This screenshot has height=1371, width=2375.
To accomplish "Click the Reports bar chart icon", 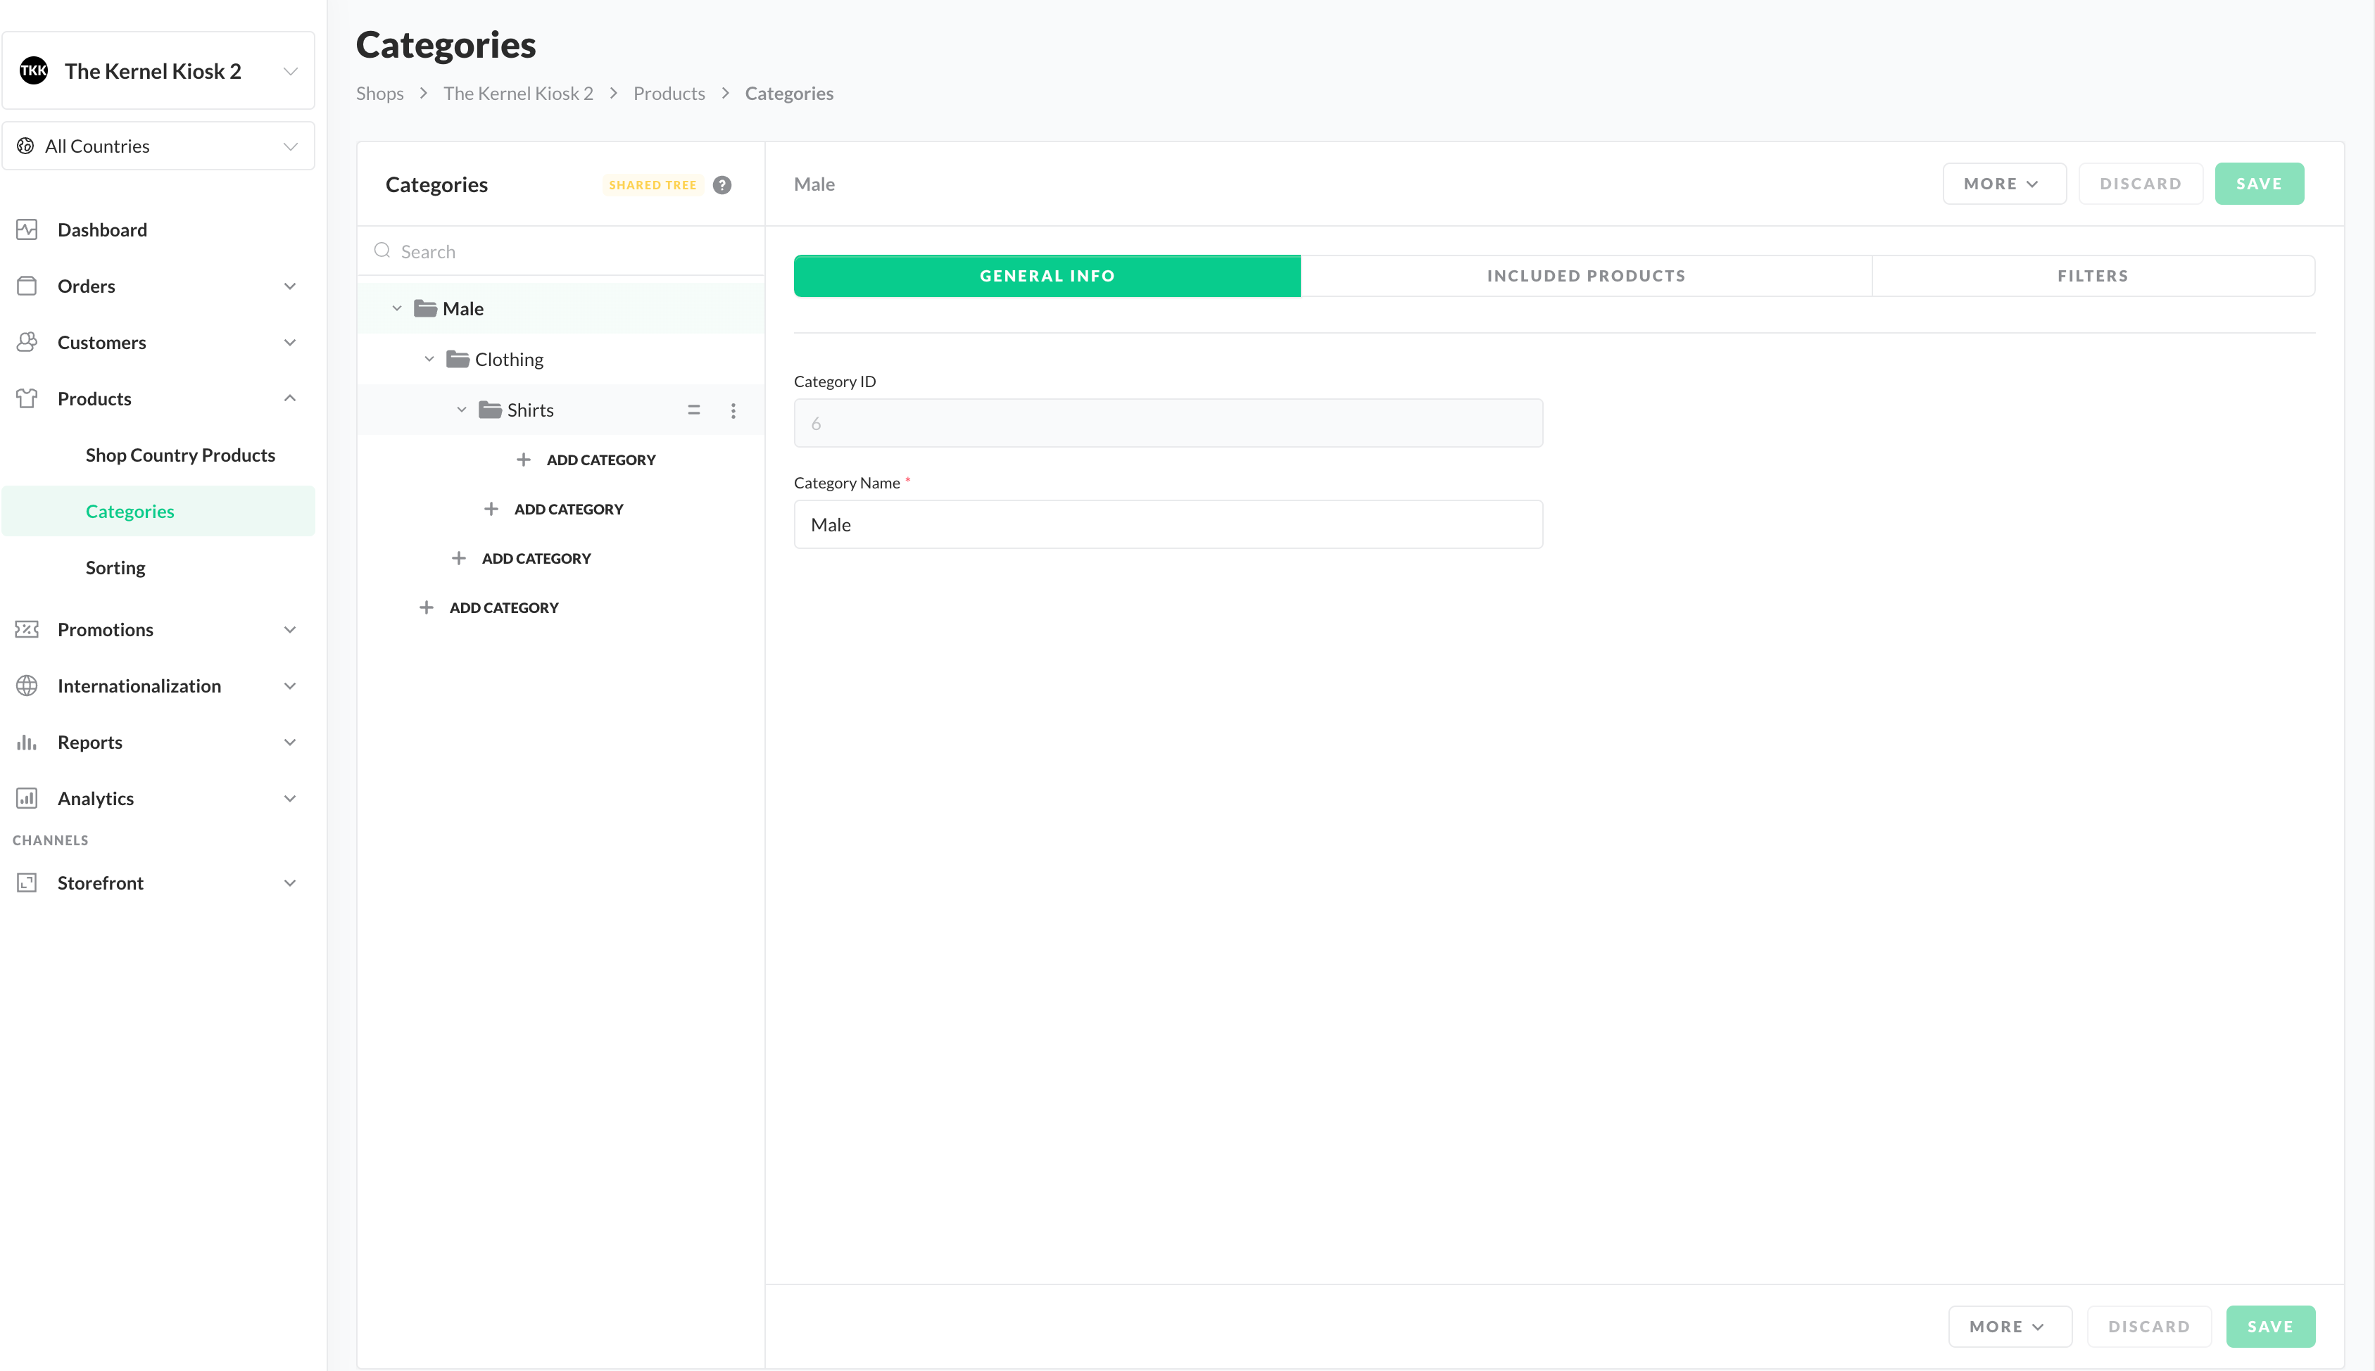I will [27, 742].
